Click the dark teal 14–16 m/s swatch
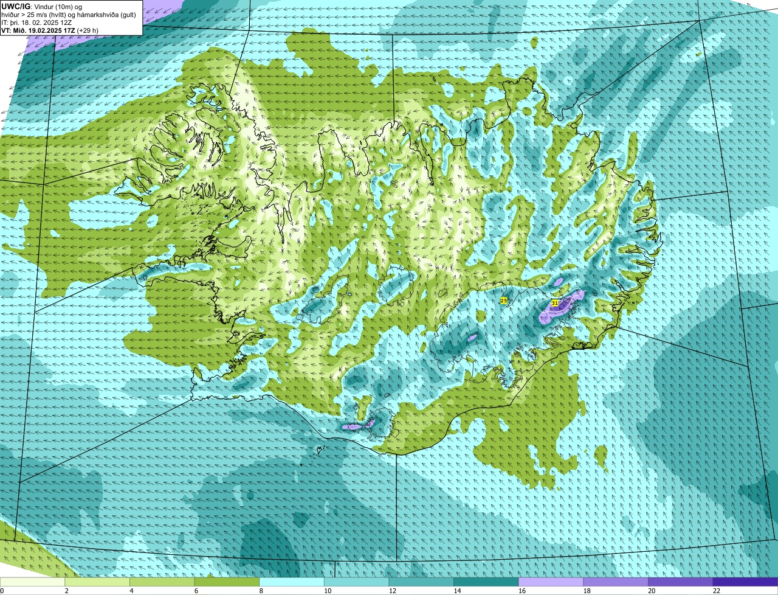Viewport: 778px width, 595px height. click(486, 582)
